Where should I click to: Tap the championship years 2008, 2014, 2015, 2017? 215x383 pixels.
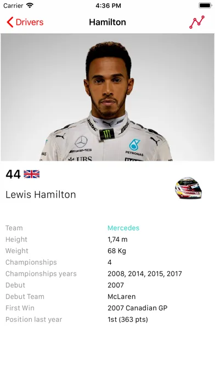pos(145,274)
